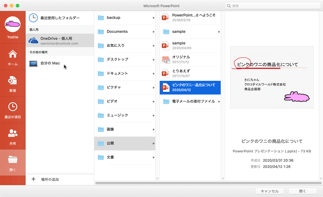Click the backup folder icon

pos(101,18)
